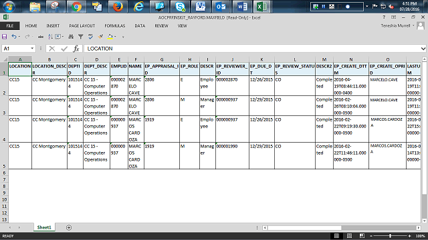This screenshot has height=240, width=428.
Task: Switch to Page Break Preview view
Action: tap(362, 236)
